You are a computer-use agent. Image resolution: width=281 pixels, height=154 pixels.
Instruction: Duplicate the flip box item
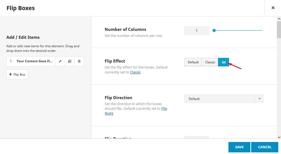[69, 61]
